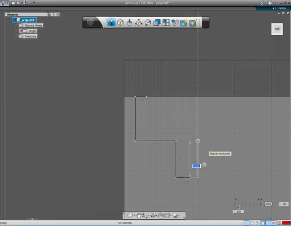Viewport: 291px width, 226px height.
Task: Open the application menu button
Action: tap(4, 3)
